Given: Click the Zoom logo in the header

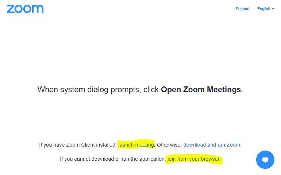Looking at the screenshot, I should pyautogui.click(x=25, y=9).
